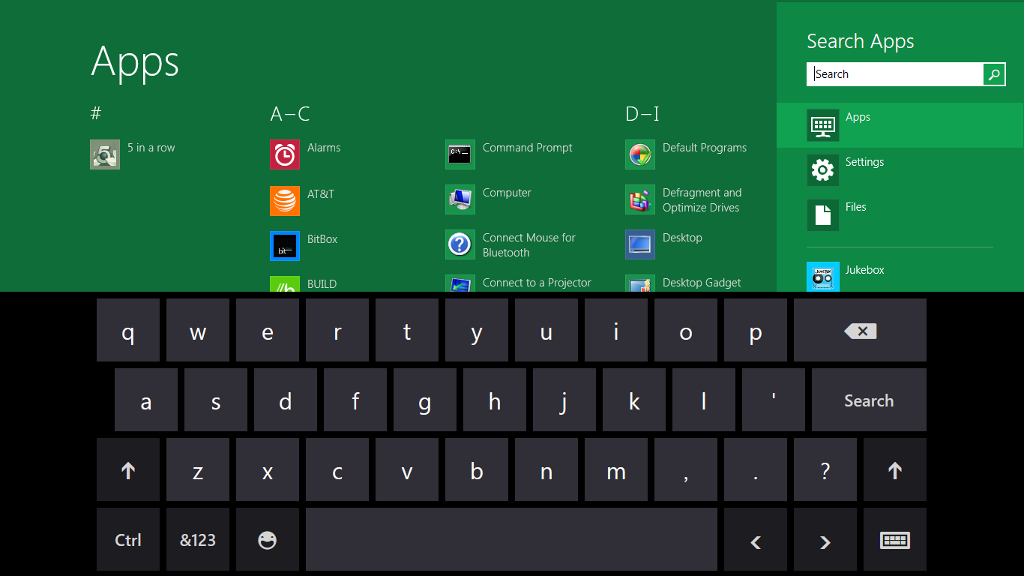Viewport: 1024px width, 576px height.
Task: Open the Computer app
Action: [x=507, y=193]
